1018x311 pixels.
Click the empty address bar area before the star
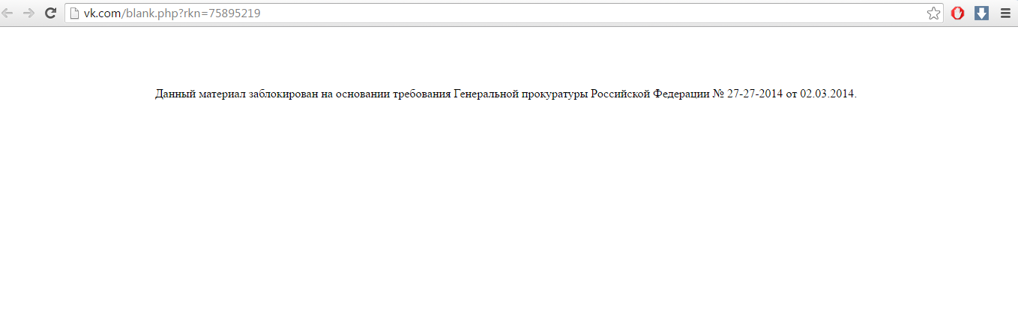click(x=592, y=13)
